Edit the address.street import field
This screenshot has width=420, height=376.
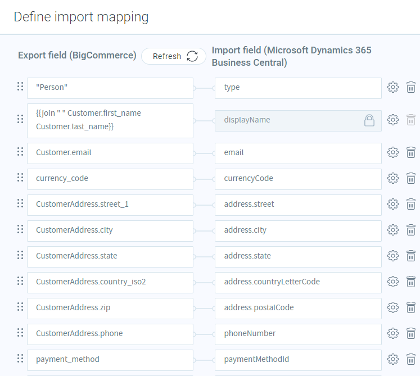(x=298, y=205)
